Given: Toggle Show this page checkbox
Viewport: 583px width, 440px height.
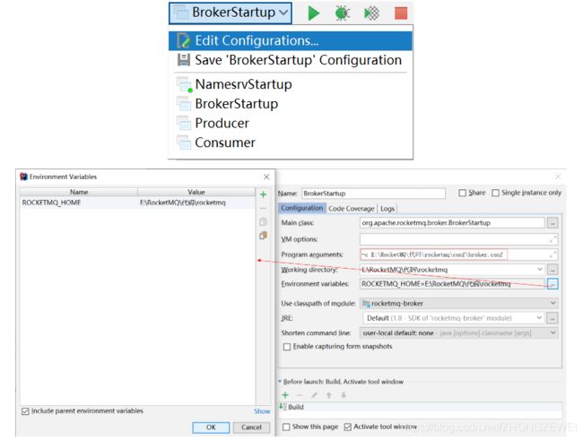Looking at the screenshot, I should coord(286,427).
